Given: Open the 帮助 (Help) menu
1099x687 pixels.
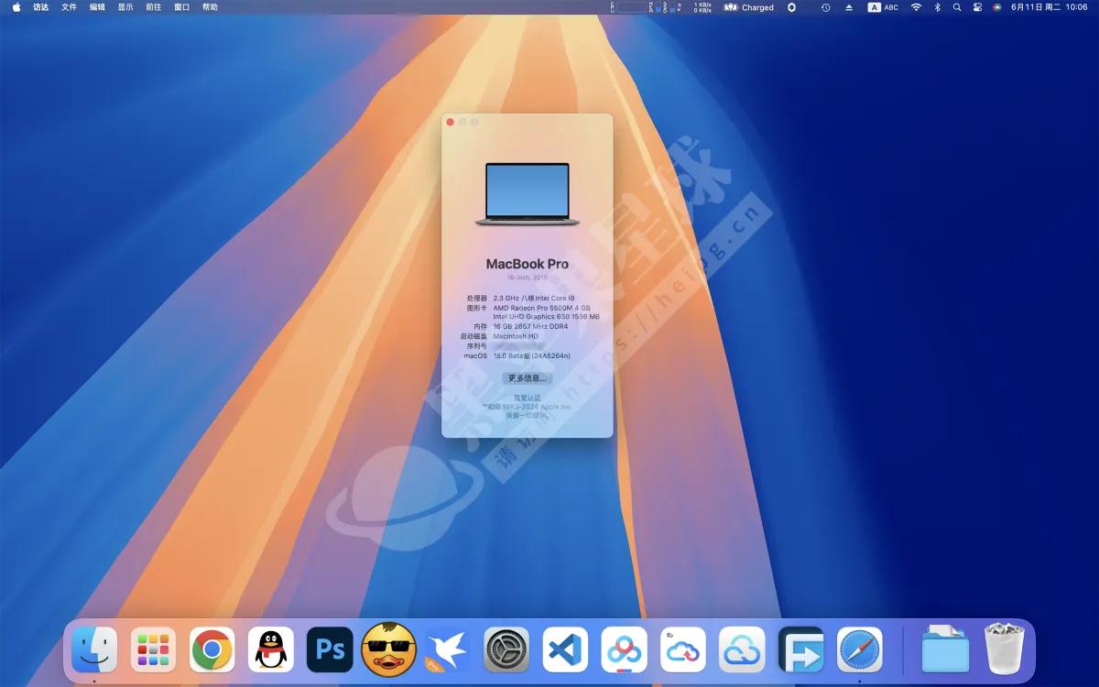Looking at the screenshot, I should tap(209, 7).
